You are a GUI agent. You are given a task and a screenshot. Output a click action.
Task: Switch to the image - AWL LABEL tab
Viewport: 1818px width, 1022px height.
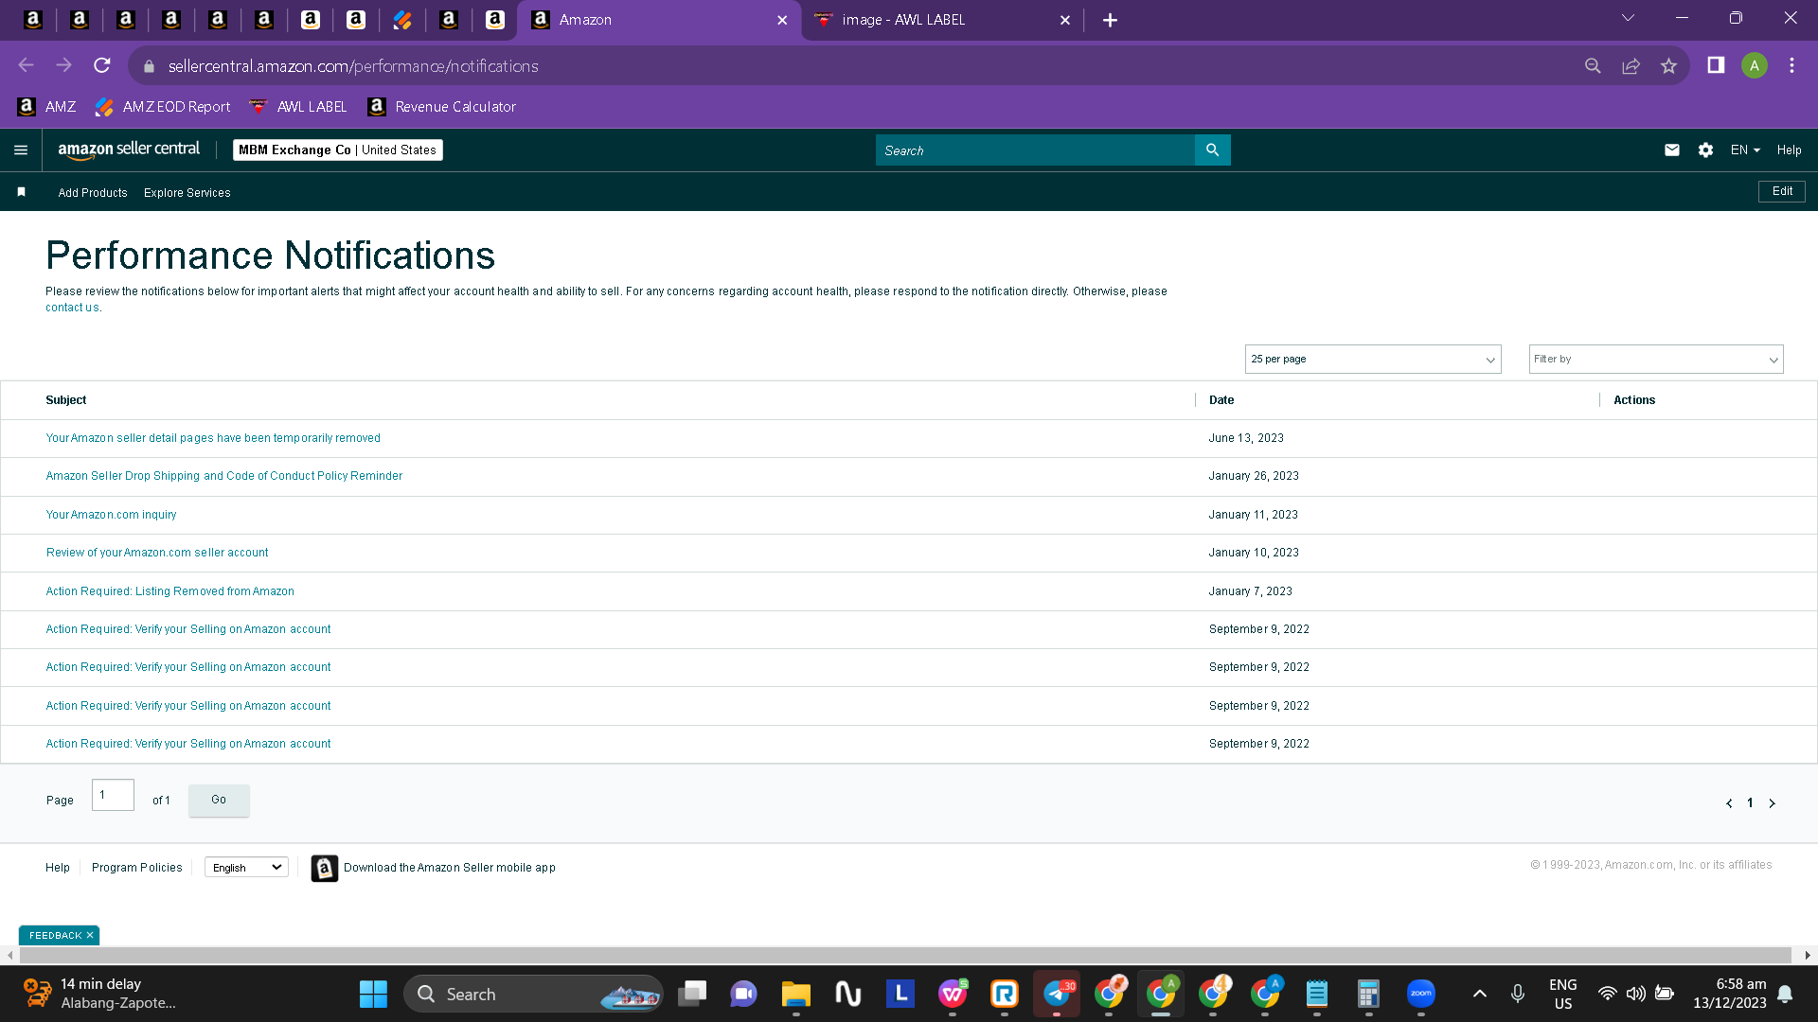[943, 20]
